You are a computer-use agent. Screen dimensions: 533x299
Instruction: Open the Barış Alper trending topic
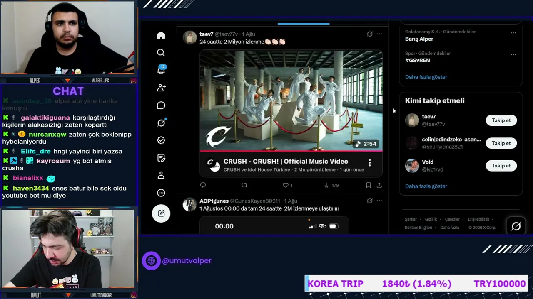pyautogui.click(x=419, y=39)
